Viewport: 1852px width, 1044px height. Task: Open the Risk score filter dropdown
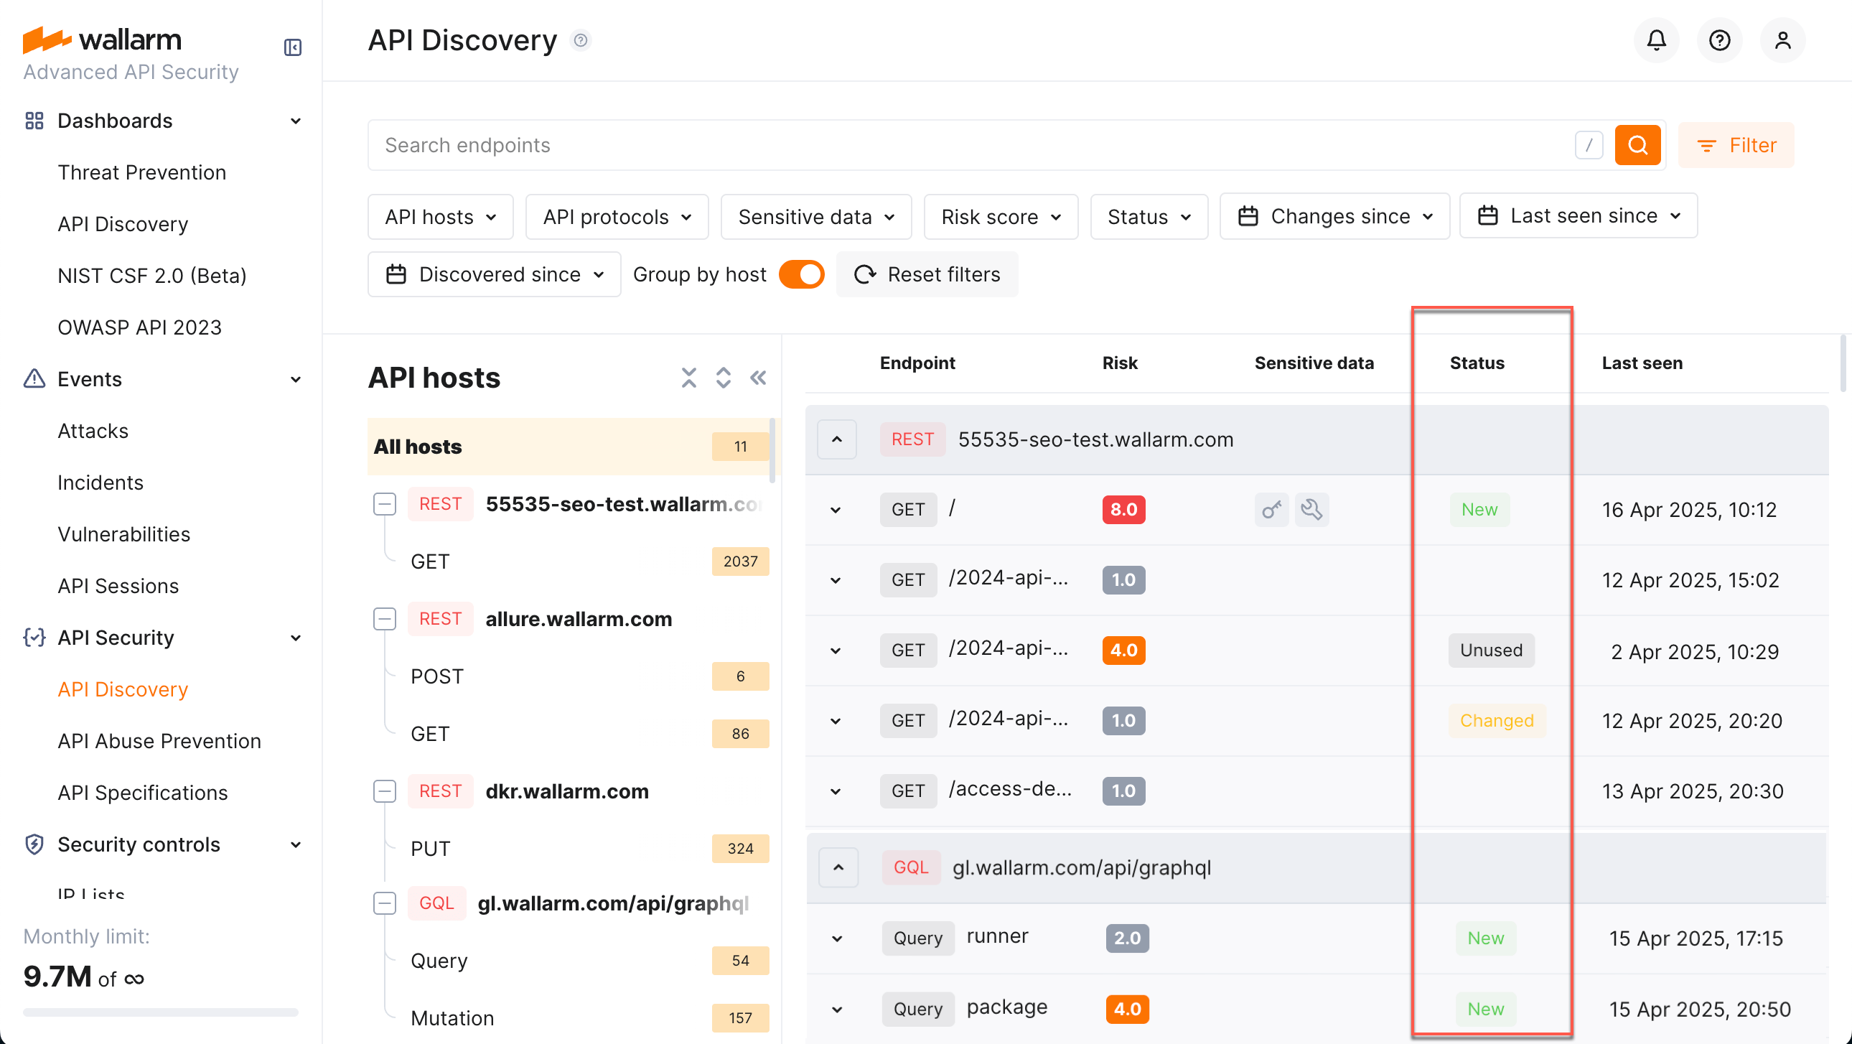(1000, 216)
